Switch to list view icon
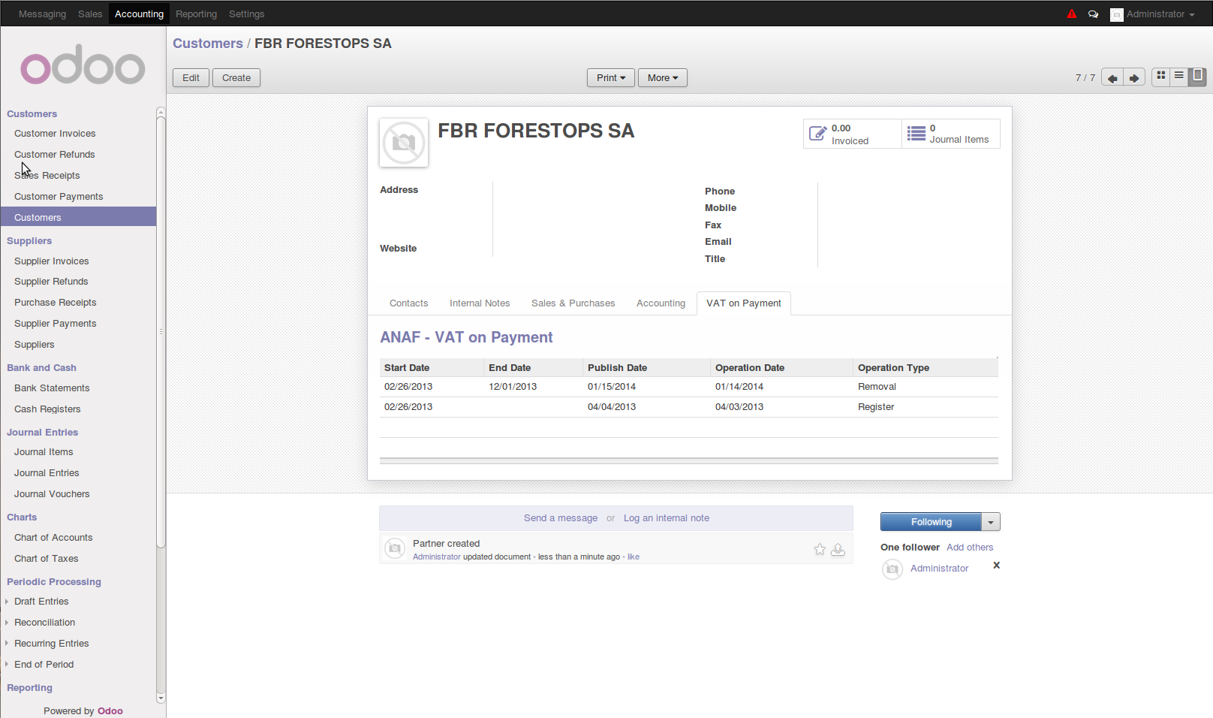Image resolution: width=1213 pixels, height=718 pixels. [1179, 76]
